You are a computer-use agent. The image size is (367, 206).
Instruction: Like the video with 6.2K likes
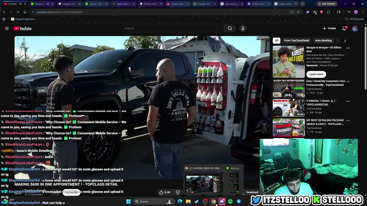(165, 192)
